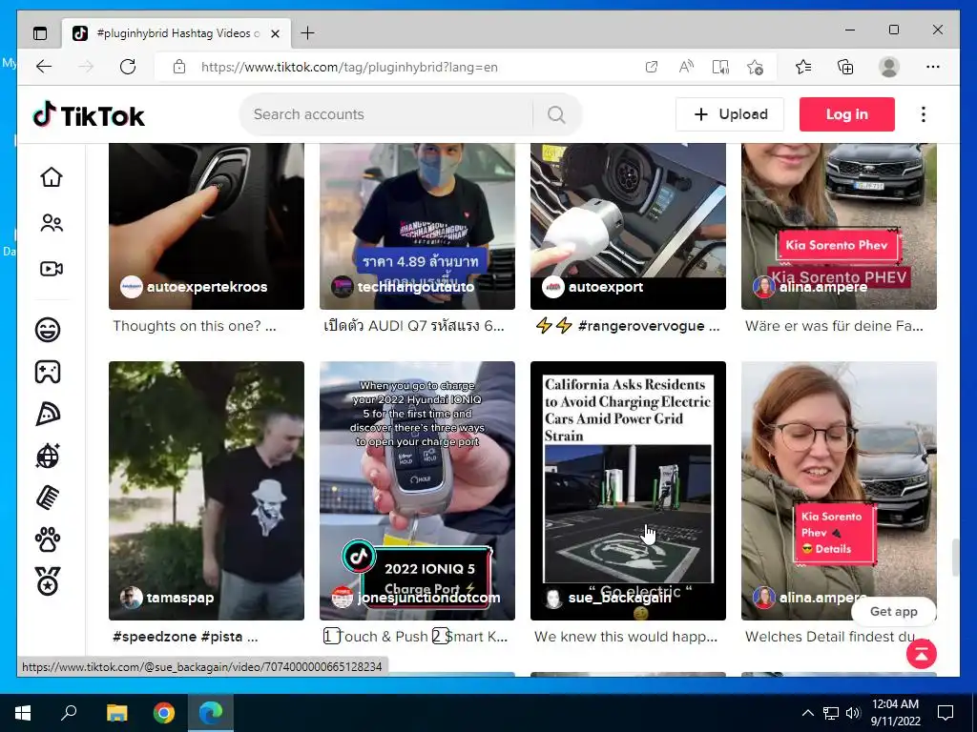The width and height of the screenshot is (977, 732).
Task: Close the #pluginhybrid tab
Action: pos(276,33)
